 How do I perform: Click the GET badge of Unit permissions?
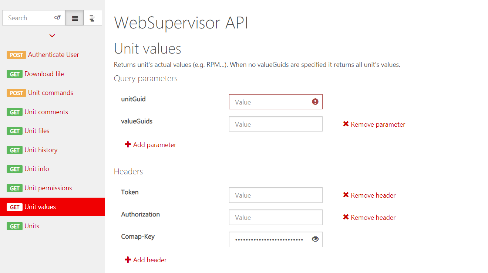click(x=15, y=188)
